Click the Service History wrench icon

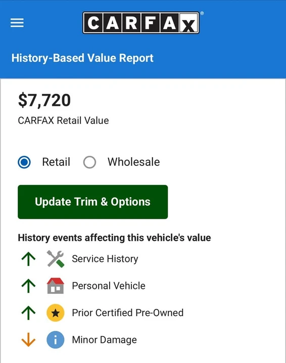pyautogui.click(x=56, y=259)
